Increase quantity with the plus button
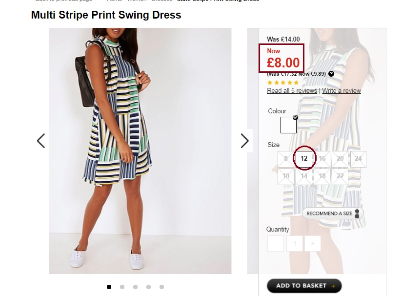 [x=313, y=243]
